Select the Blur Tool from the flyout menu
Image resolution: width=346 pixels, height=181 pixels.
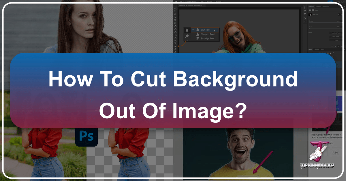pos(206,30)
